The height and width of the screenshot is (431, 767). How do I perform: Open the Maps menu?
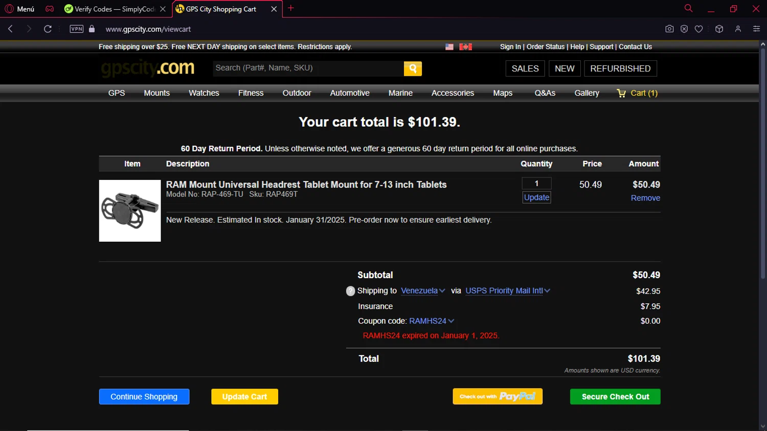click(x=503, y=93)
